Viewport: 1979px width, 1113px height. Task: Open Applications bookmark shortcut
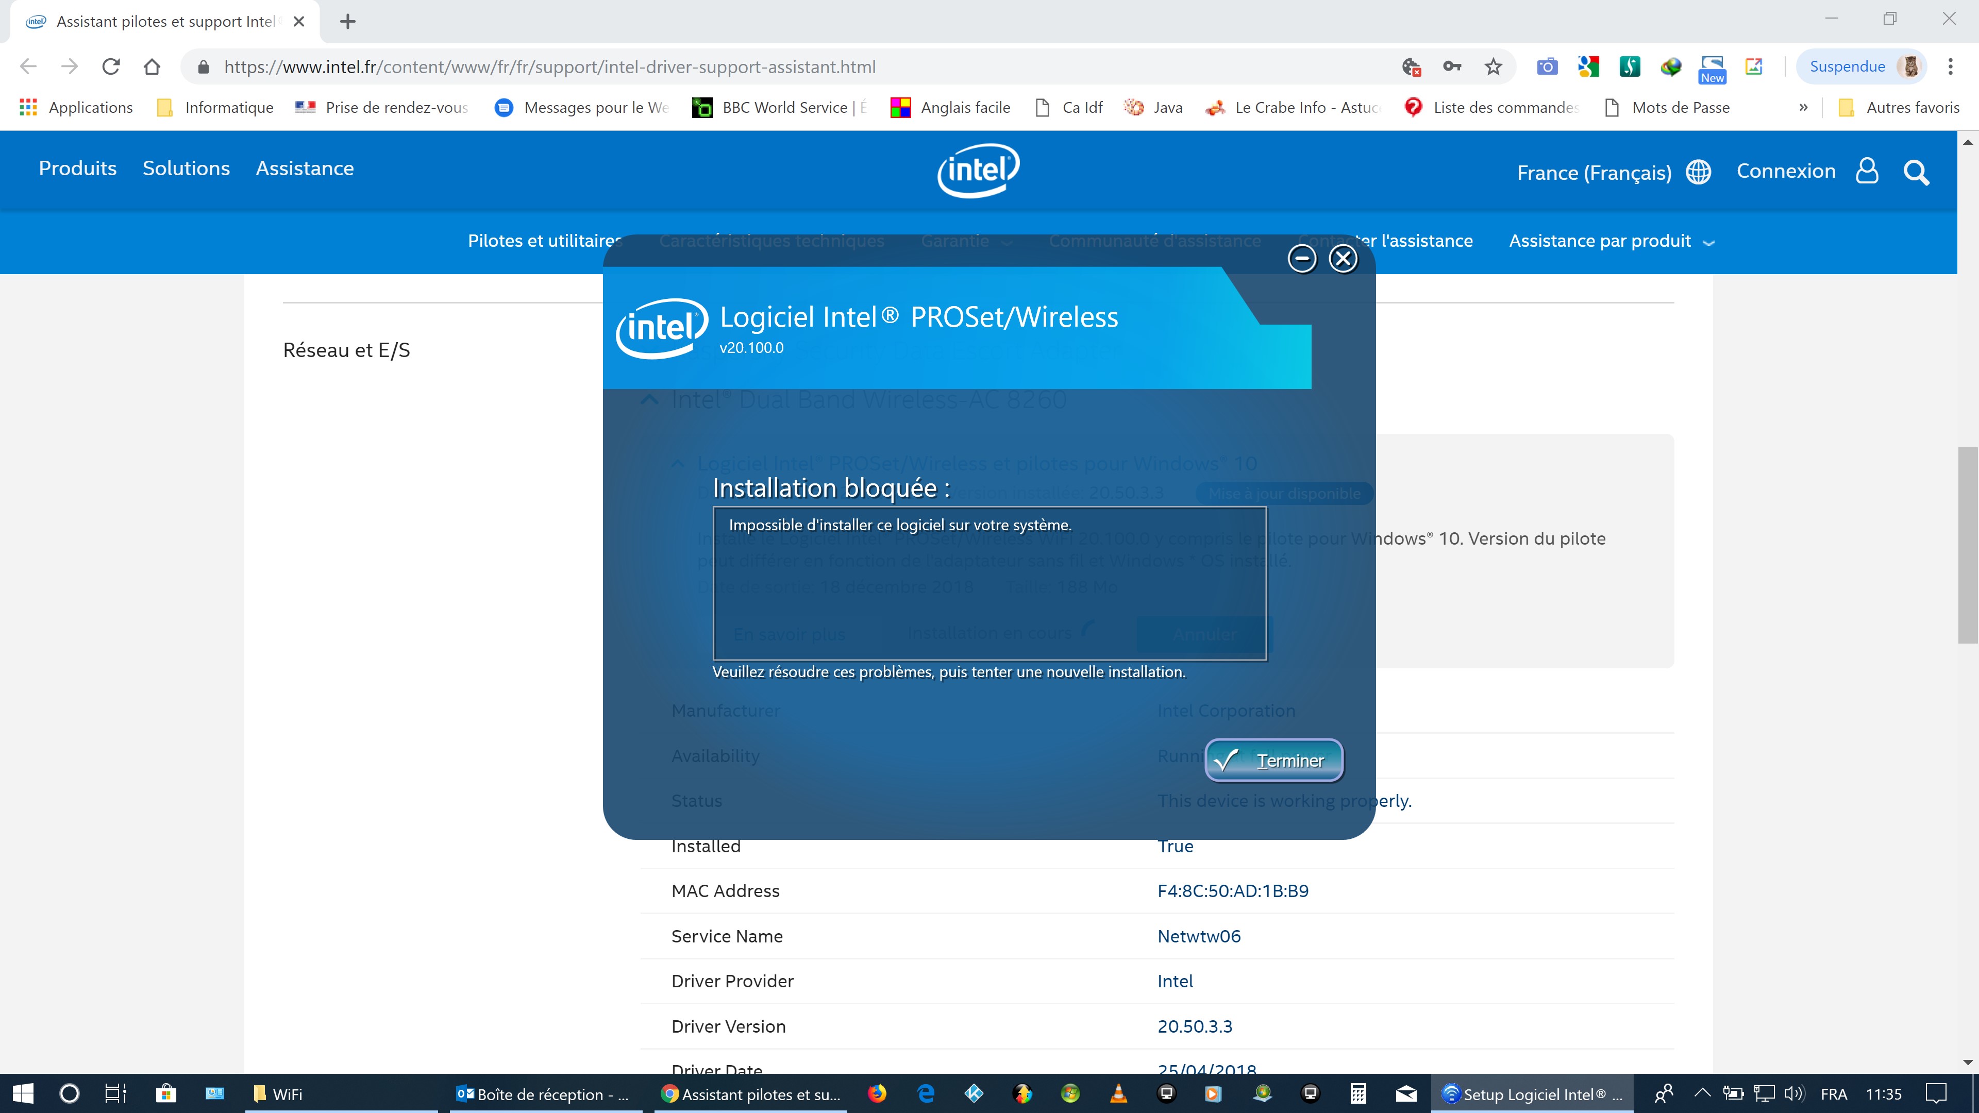point(76,108)
